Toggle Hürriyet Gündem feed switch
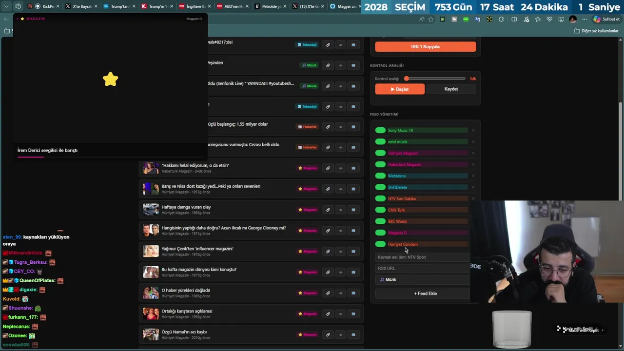This screenshot has height=351, width=624. [x=380, y=244]
